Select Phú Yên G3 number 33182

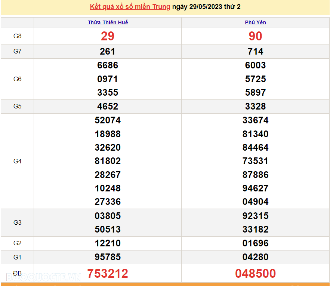pyautogui.click(x=255, y=229)
